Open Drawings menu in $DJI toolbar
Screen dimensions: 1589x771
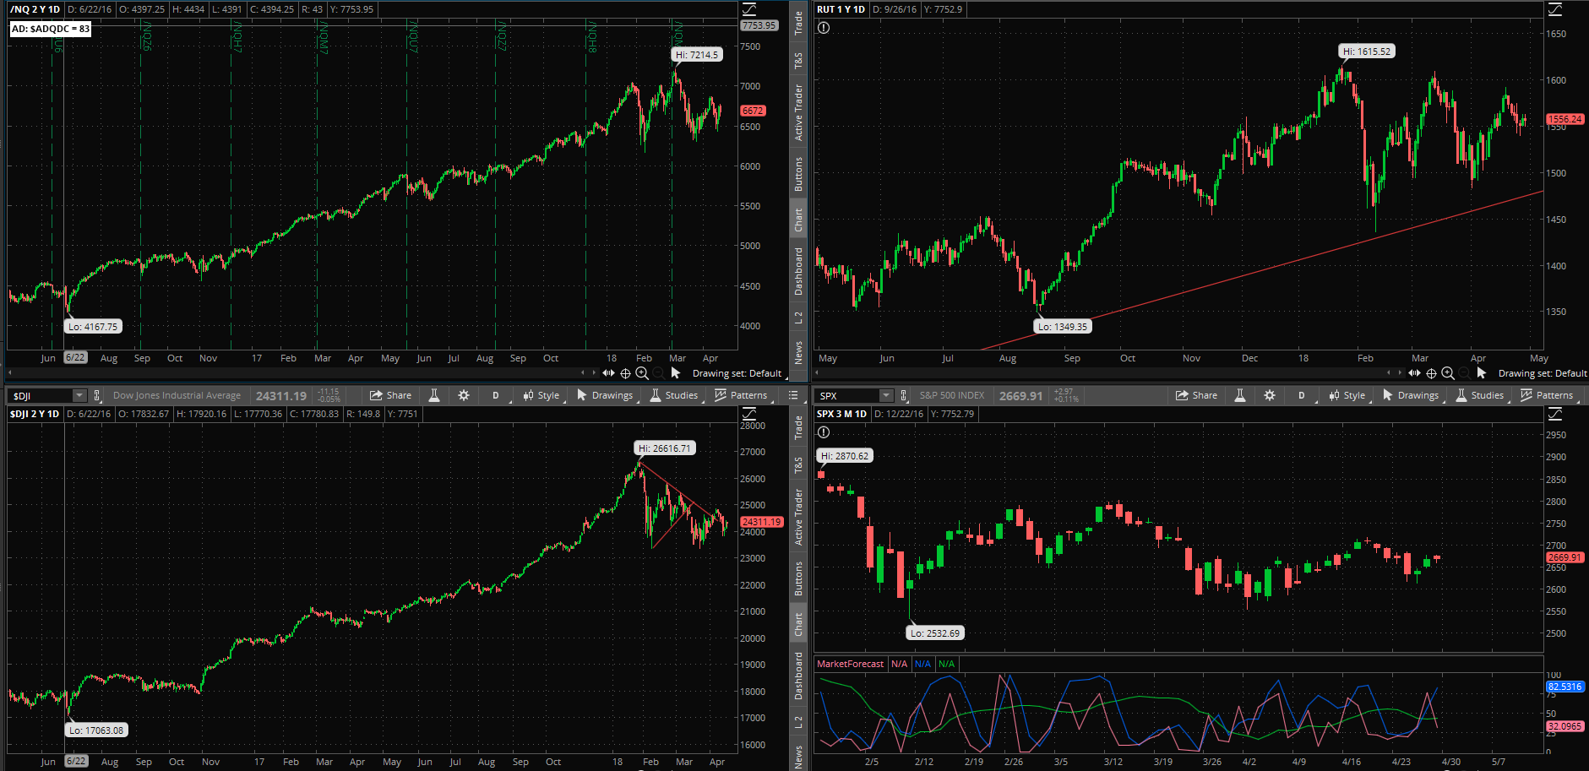point(605,395)
